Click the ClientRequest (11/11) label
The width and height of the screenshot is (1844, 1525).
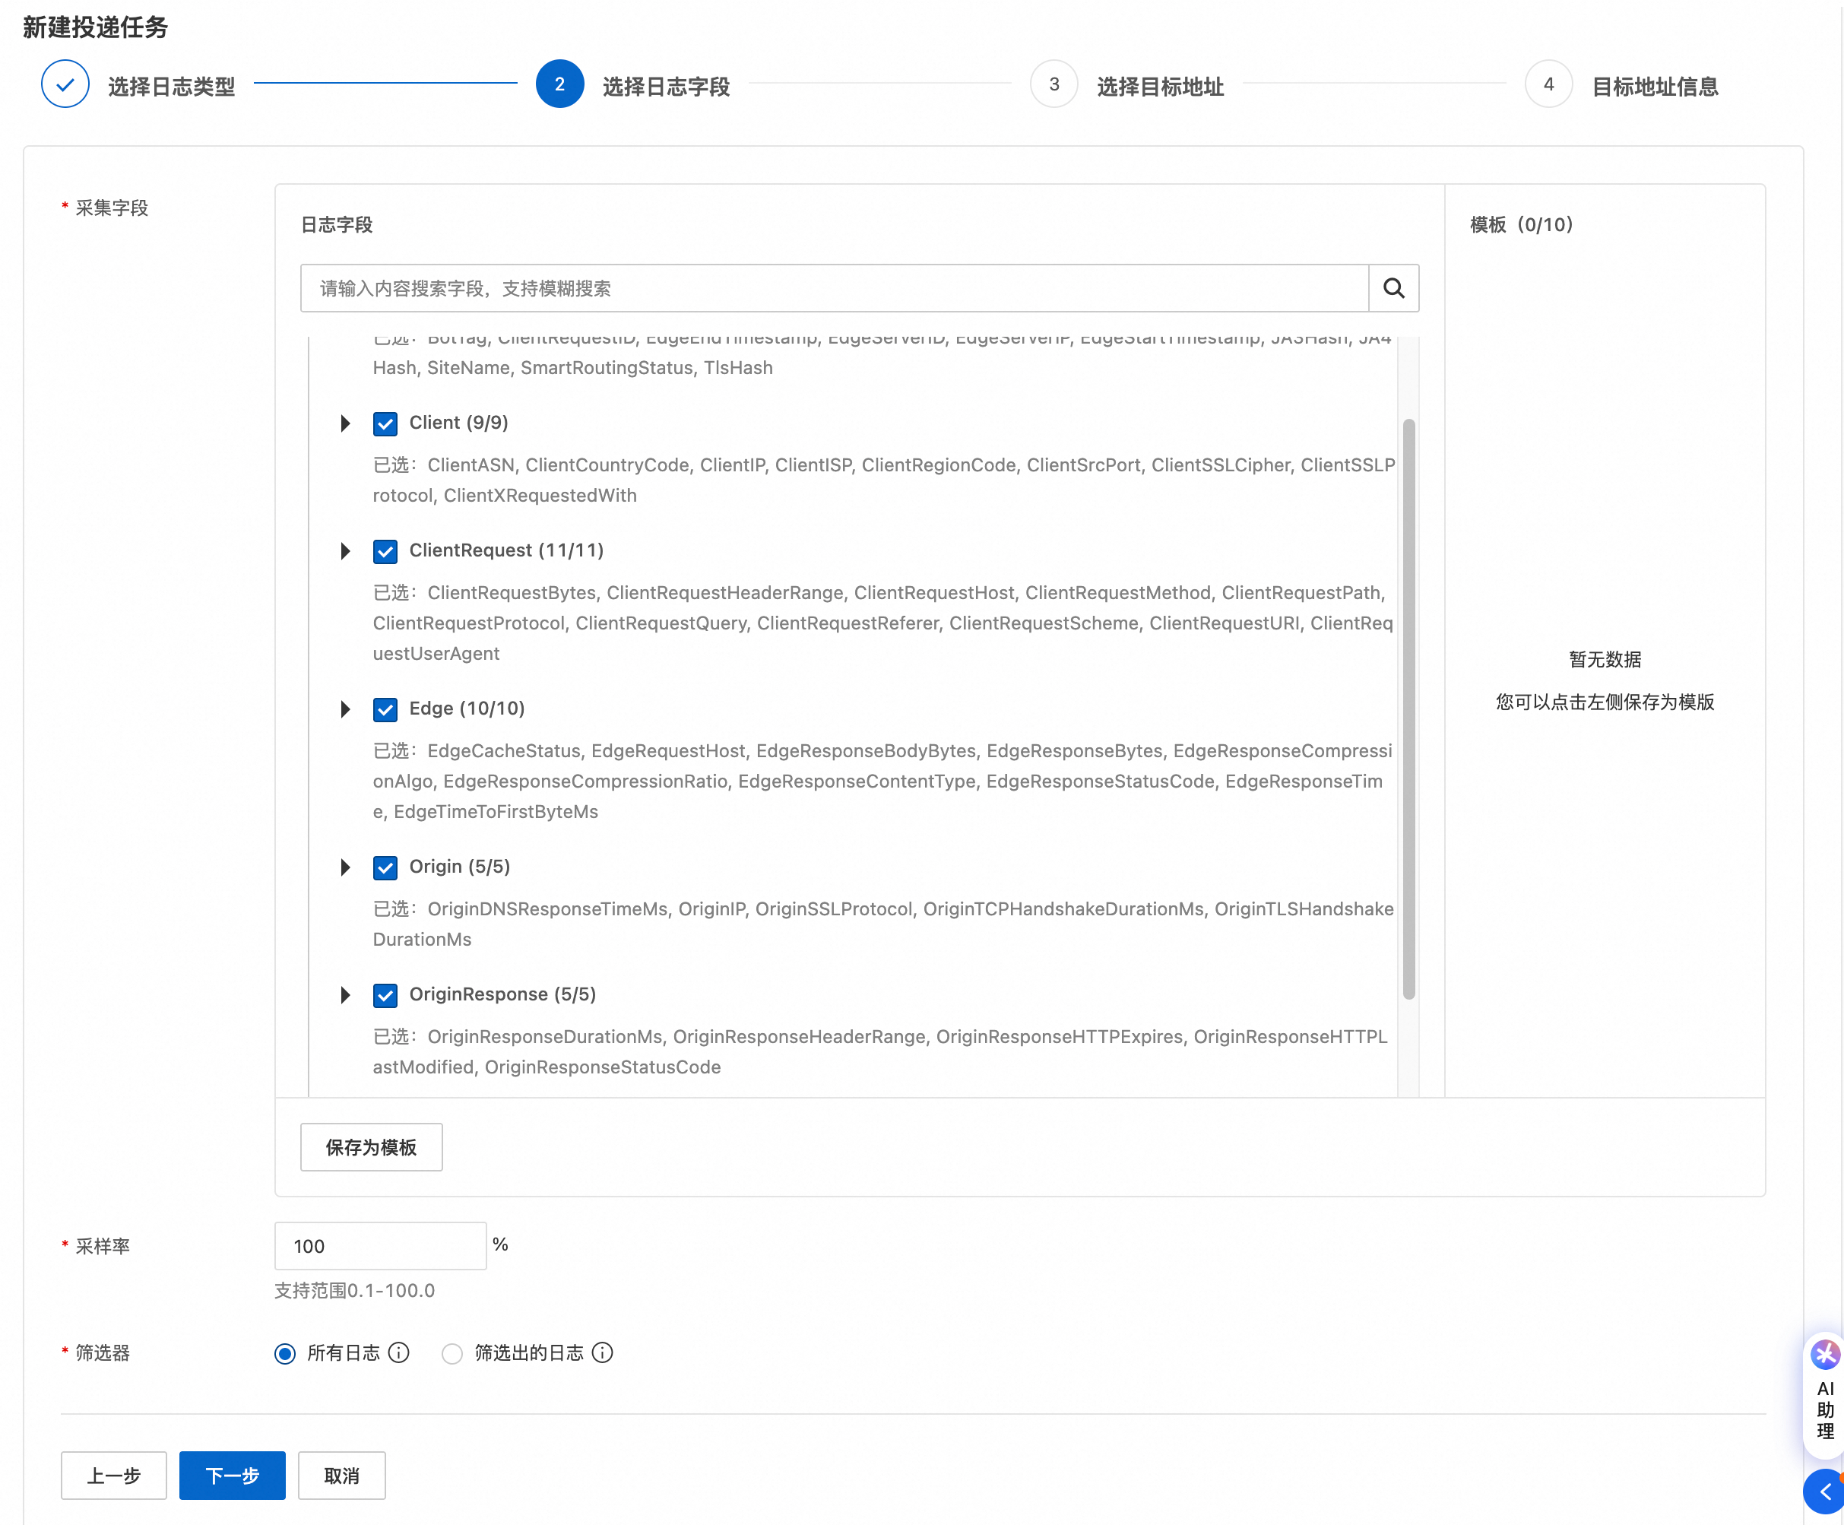pos(507,550)
